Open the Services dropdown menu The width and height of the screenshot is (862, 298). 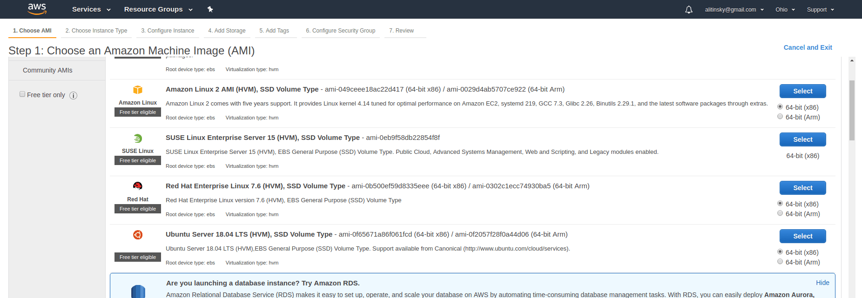pos(91,9)
